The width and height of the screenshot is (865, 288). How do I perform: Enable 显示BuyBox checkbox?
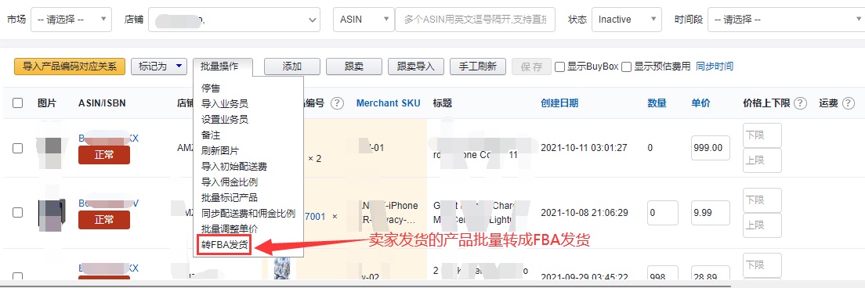pos(559,67)
